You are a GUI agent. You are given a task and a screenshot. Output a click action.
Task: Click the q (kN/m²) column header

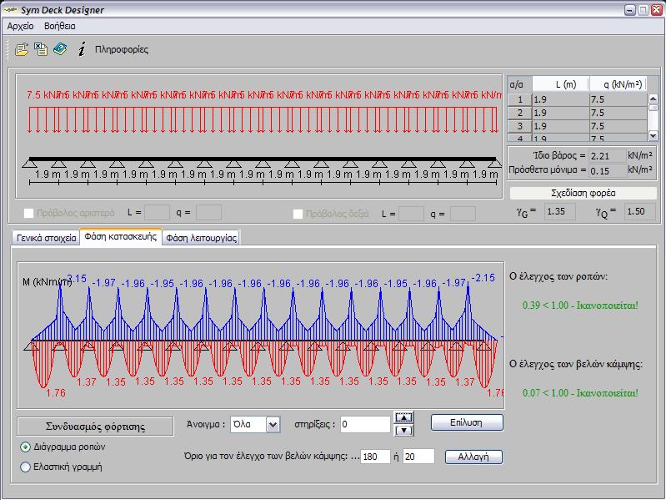pyautogui.click(x=618, y=84)
